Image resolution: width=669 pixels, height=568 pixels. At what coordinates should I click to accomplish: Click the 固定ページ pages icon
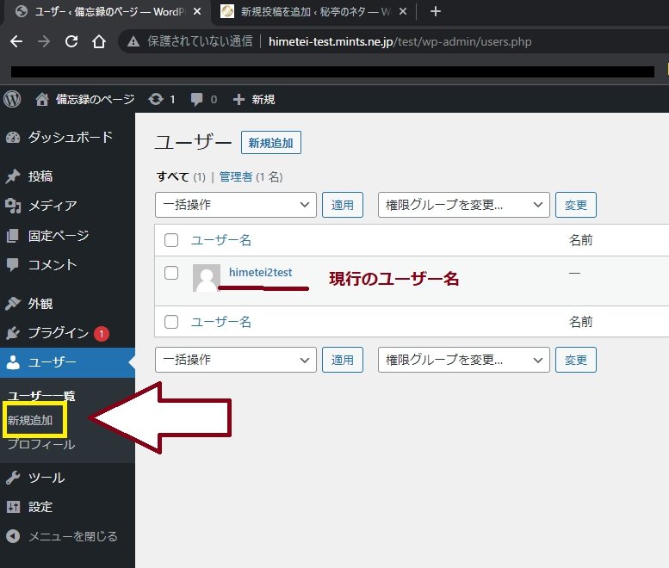13,236
